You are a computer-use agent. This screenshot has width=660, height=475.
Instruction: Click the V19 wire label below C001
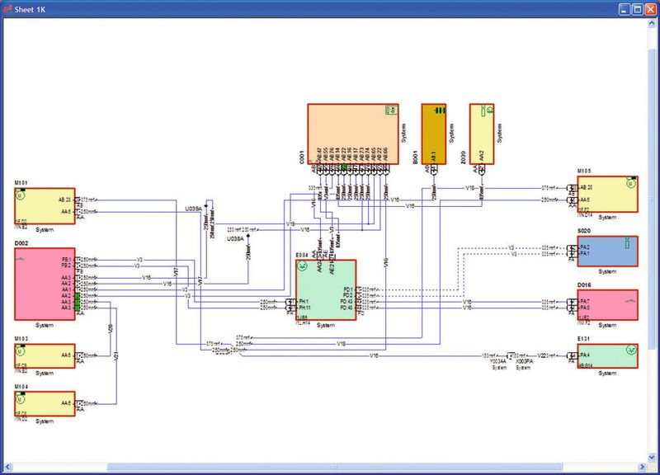pos(290,224)
